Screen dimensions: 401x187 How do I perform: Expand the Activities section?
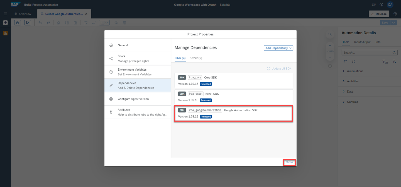coord(370,81)
